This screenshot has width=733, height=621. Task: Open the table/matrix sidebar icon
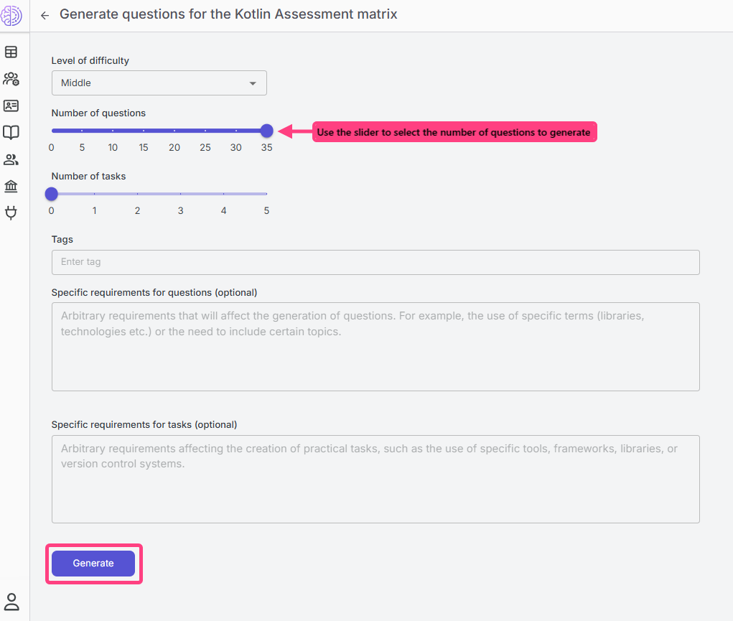coord(11,52)
